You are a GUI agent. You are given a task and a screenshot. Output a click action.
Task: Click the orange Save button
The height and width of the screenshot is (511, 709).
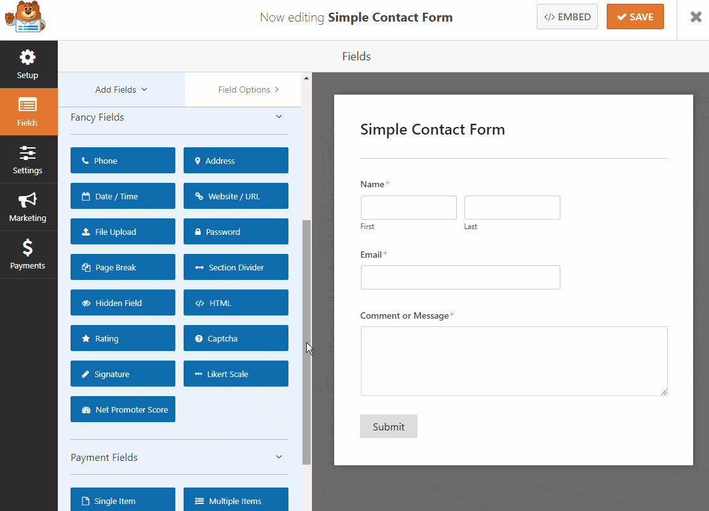(635, 17)
